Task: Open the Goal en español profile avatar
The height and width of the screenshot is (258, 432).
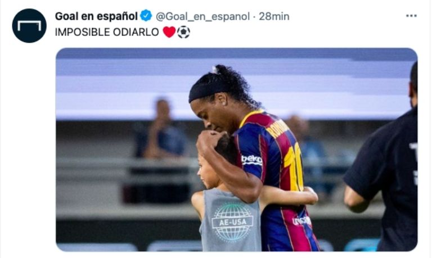Action: 29,26
